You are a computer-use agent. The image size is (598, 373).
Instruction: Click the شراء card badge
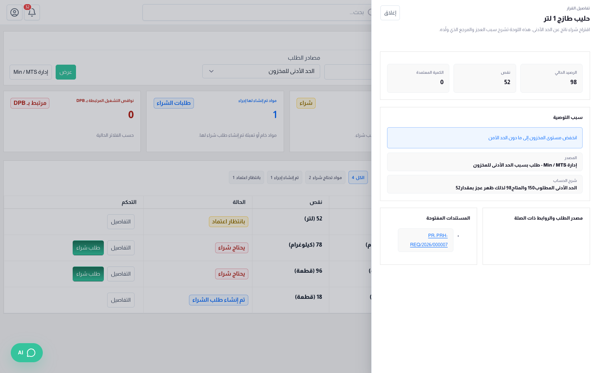coord(306,103)
